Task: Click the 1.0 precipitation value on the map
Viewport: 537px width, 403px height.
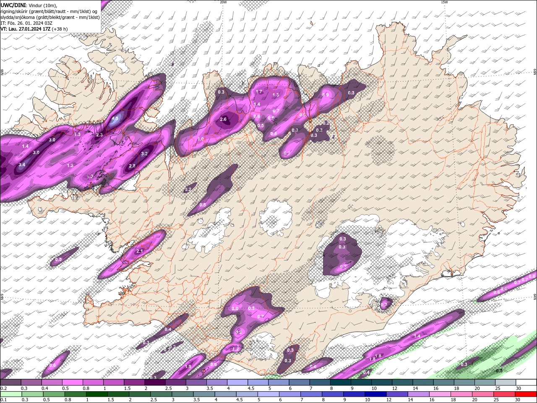Action: coord(201,139)
